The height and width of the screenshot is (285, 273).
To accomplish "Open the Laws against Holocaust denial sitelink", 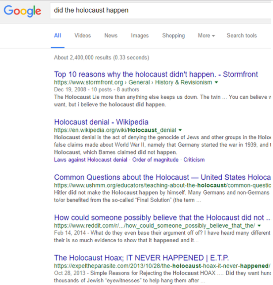I will tap(91, 159).
